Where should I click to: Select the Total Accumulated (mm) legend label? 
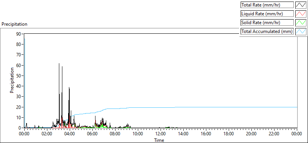267,31
